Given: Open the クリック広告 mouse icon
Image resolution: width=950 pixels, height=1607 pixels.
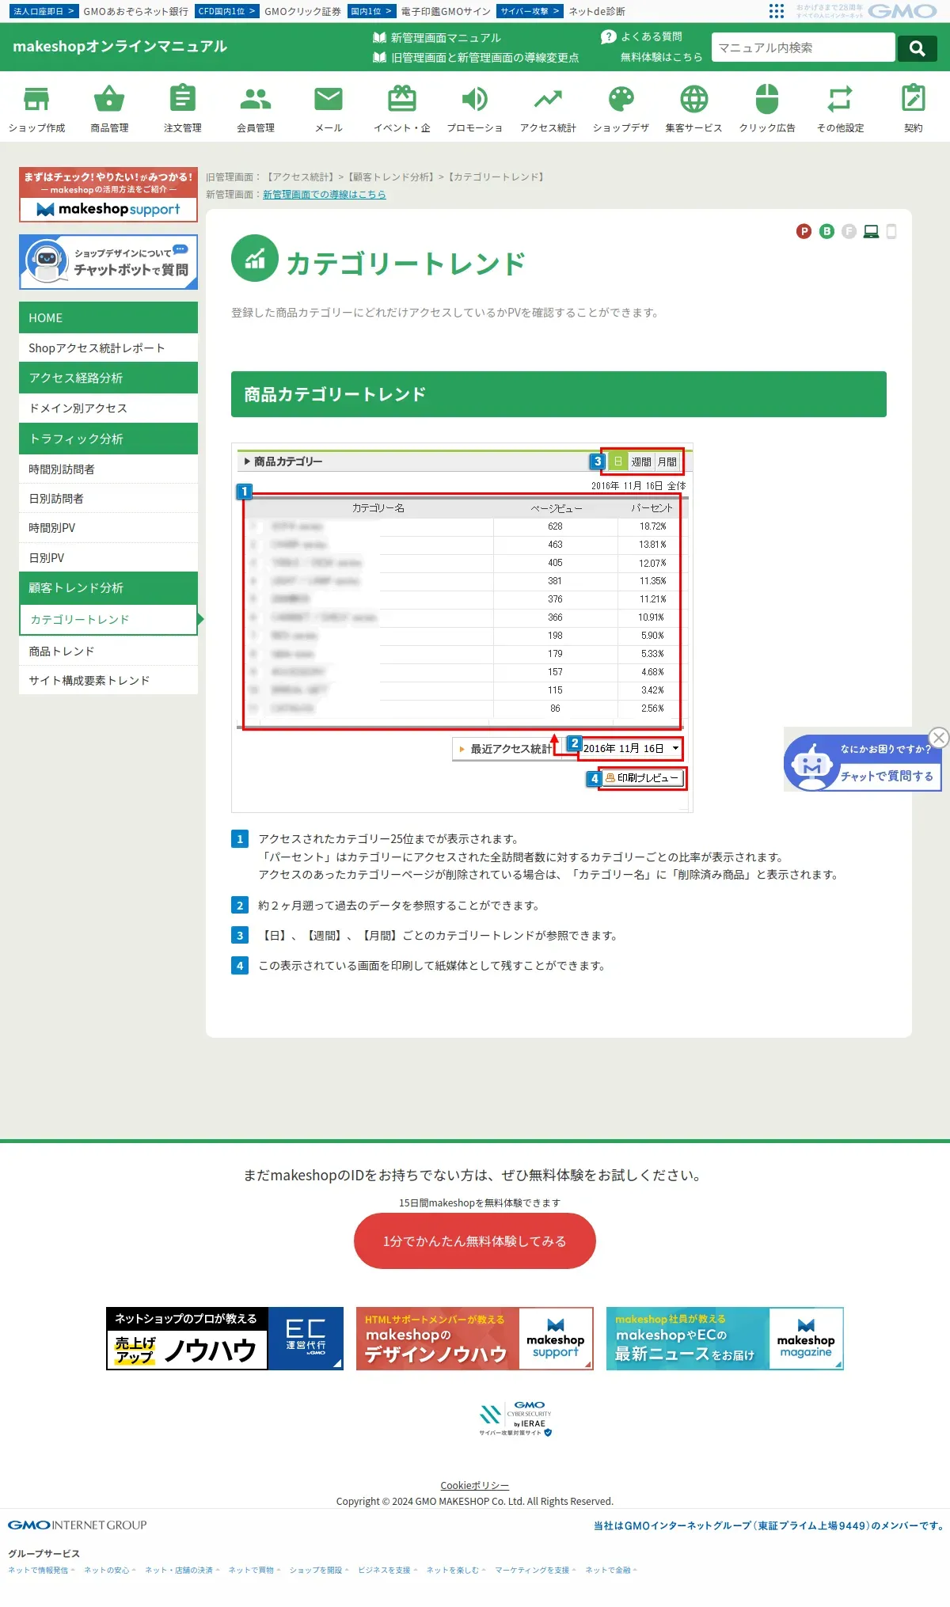Looking at the screenshot, I should click(767, 99).
